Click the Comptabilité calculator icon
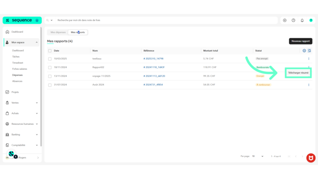This screenshot has width=318, height=179. pos(7,145)
